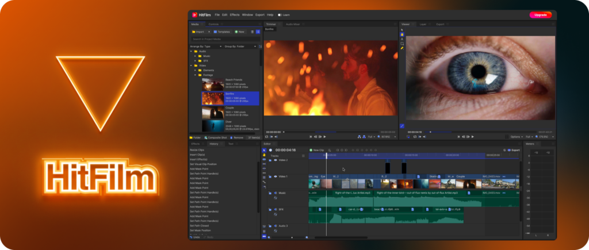This screenshot has width=589, height=250.
Task: Zoom out the timeline magnifier
Action: 269,237
